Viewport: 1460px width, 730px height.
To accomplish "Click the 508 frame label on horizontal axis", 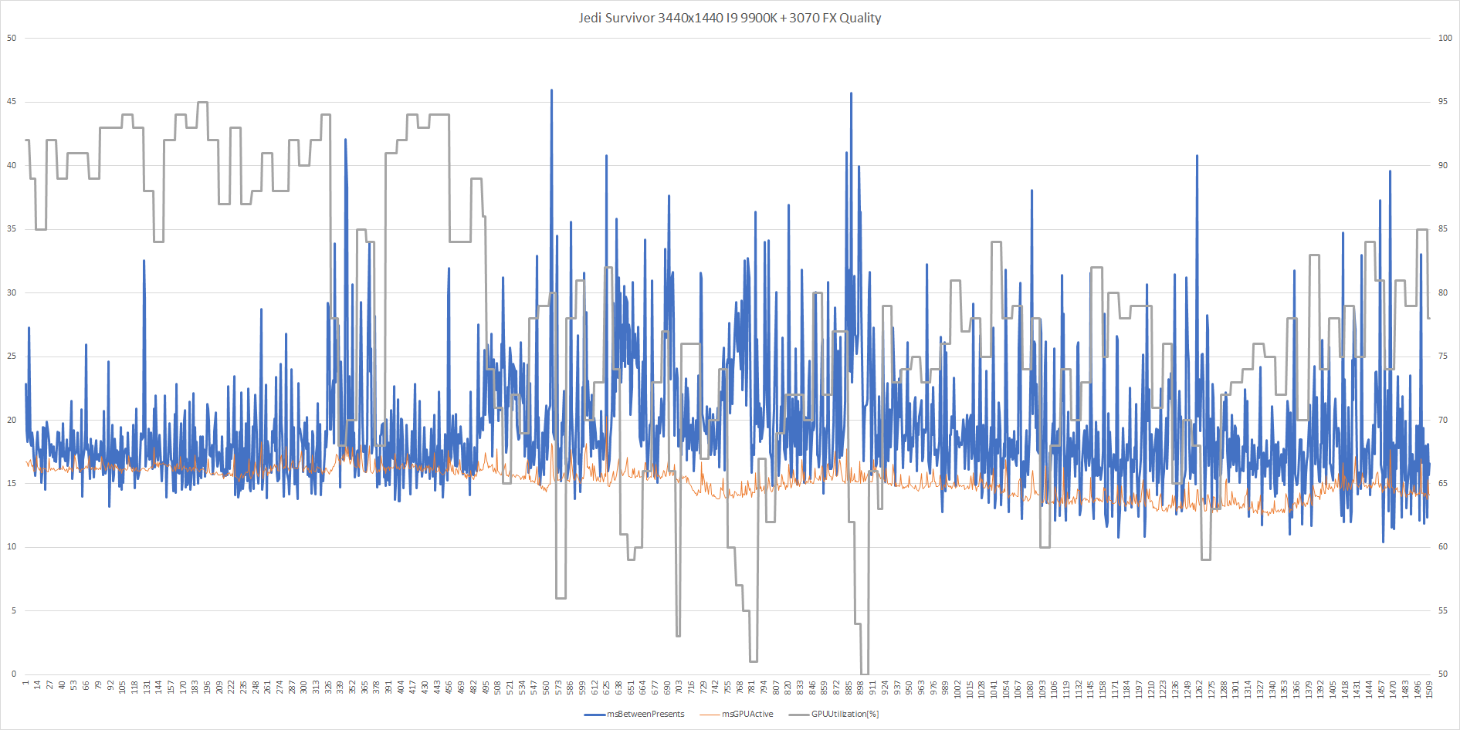I will [x=498, y=687].
